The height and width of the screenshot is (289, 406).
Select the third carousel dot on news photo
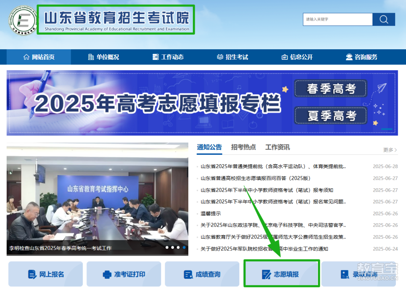(x=178, y=248)
